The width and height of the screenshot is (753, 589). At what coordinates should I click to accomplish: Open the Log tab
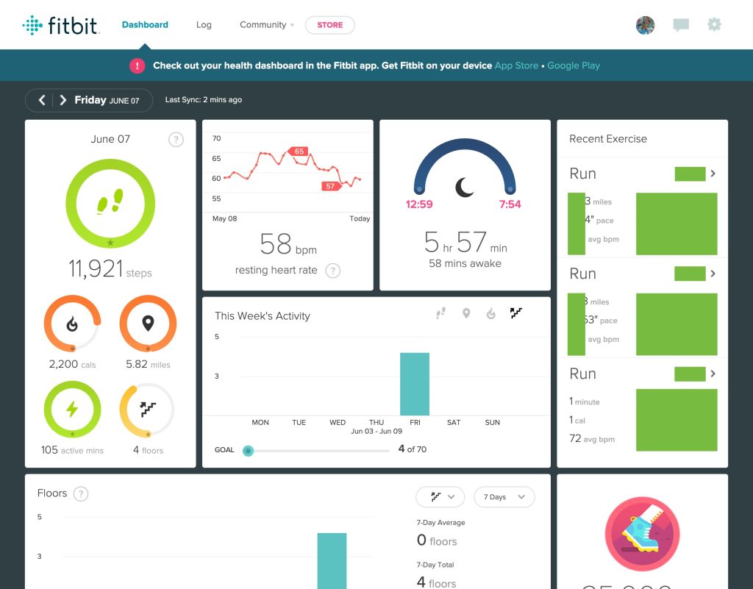pyautogui.click(x=204, y=24)
